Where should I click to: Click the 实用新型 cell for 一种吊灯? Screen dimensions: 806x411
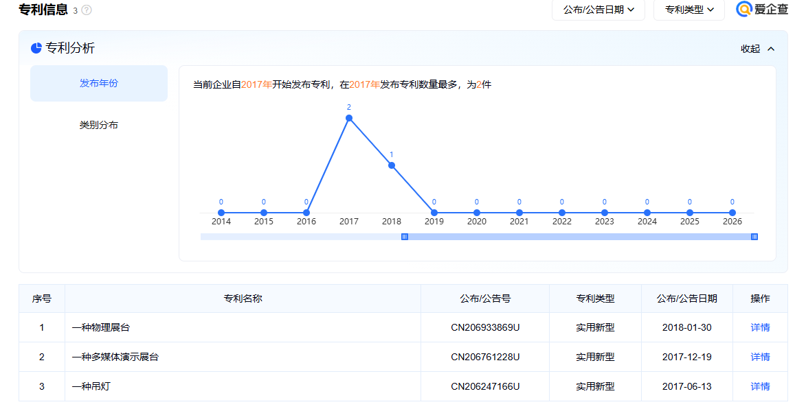point(595,386)
